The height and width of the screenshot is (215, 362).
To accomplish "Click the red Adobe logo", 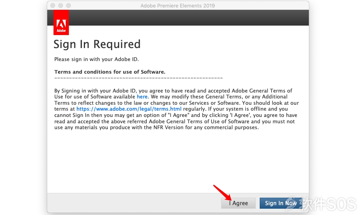I will pos(61,22).
